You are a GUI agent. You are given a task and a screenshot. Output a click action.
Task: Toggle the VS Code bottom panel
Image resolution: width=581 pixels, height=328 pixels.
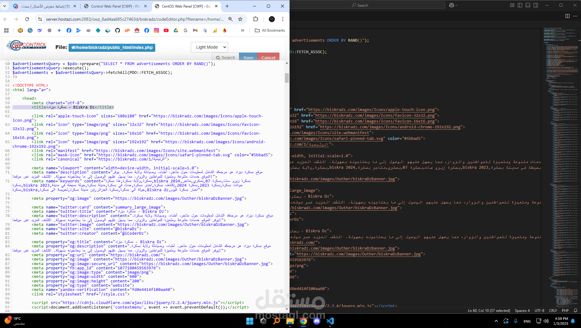pos(528,5)
